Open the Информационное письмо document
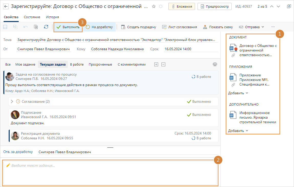This screenshot has height=187, width=294. click(257, 117)
